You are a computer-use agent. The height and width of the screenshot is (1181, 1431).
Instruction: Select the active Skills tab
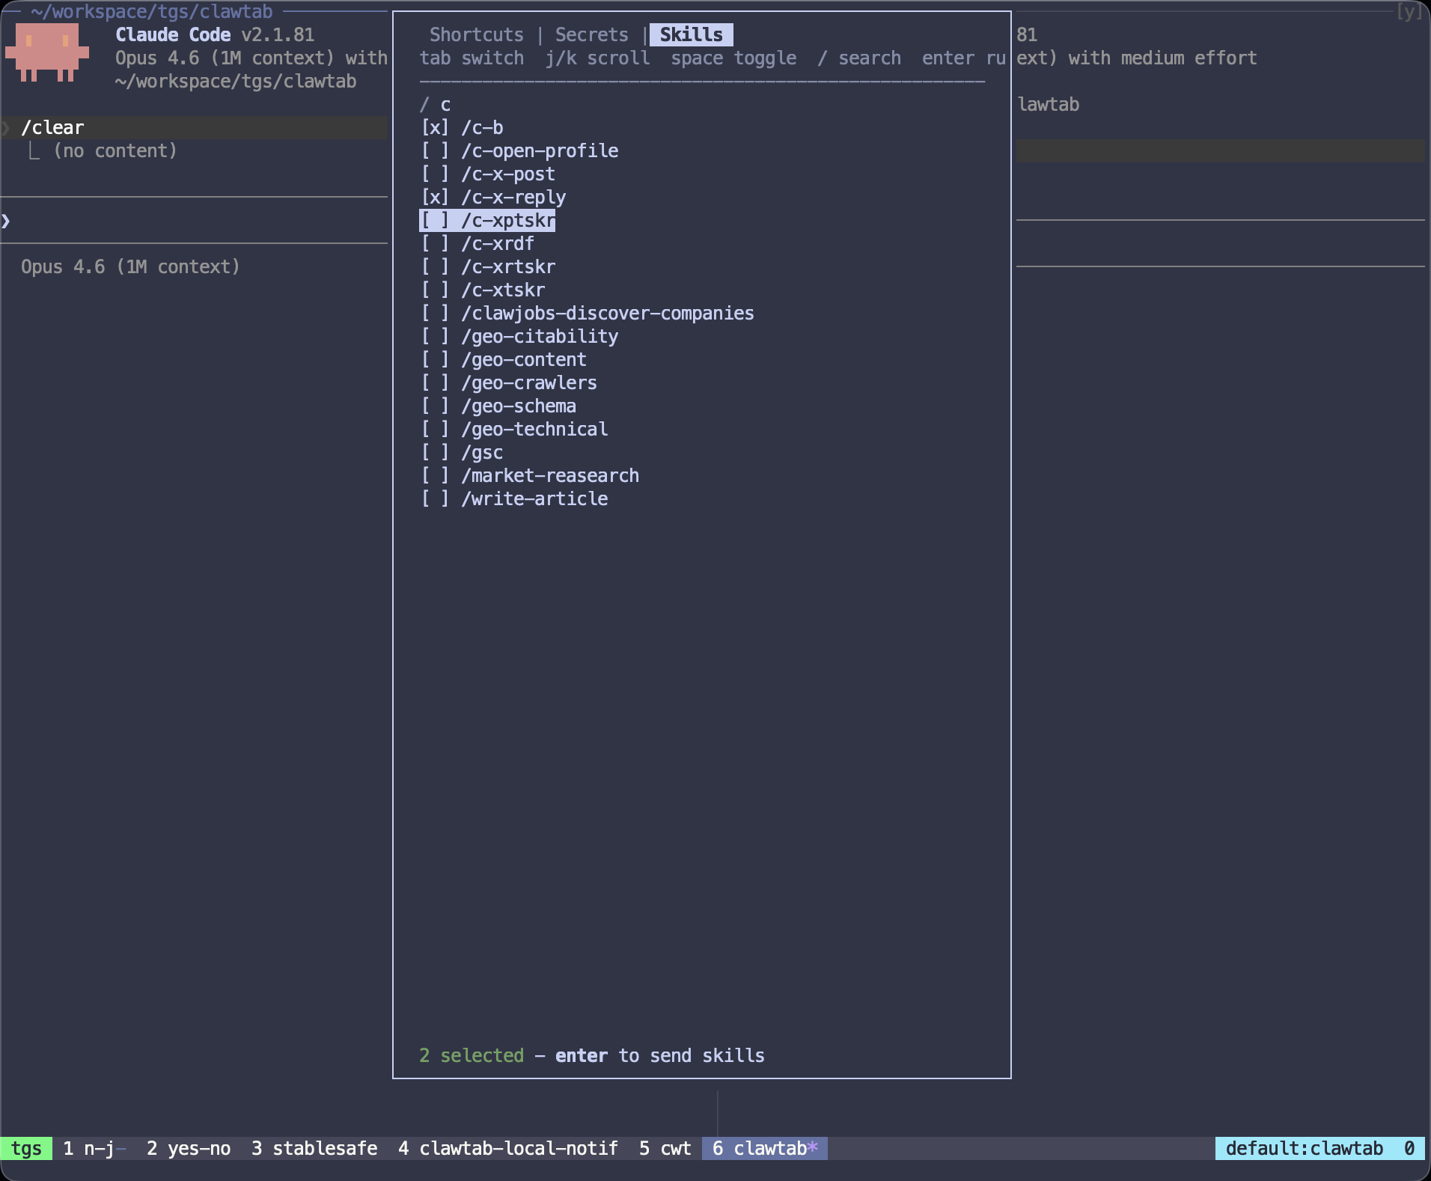[x=691, y=35]
